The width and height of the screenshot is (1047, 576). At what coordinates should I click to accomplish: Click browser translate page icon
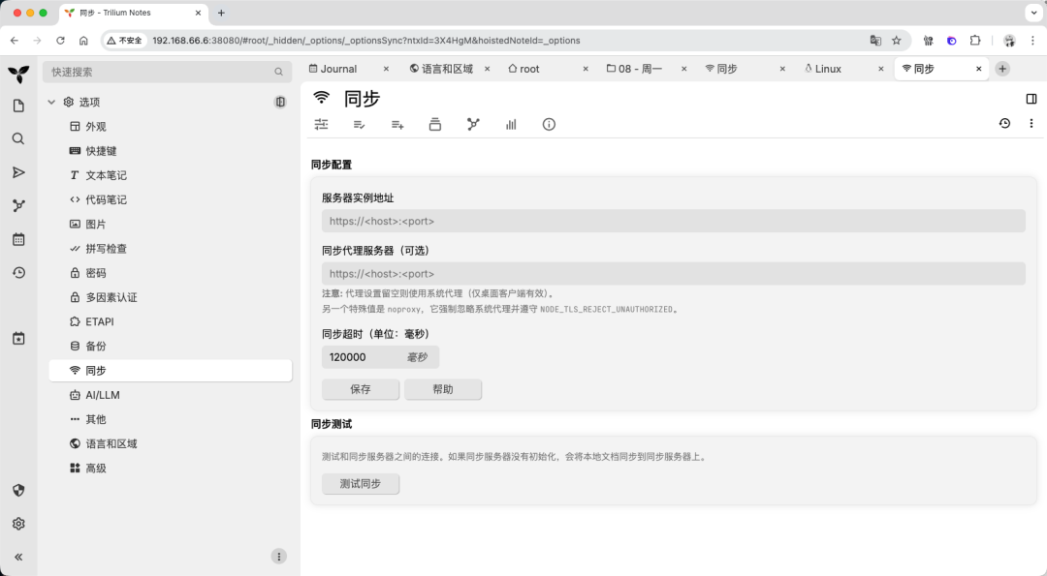click(x=875, y=40)
